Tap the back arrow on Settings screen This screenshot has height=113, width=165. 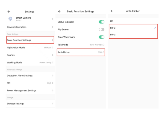[x=8, y=11]
